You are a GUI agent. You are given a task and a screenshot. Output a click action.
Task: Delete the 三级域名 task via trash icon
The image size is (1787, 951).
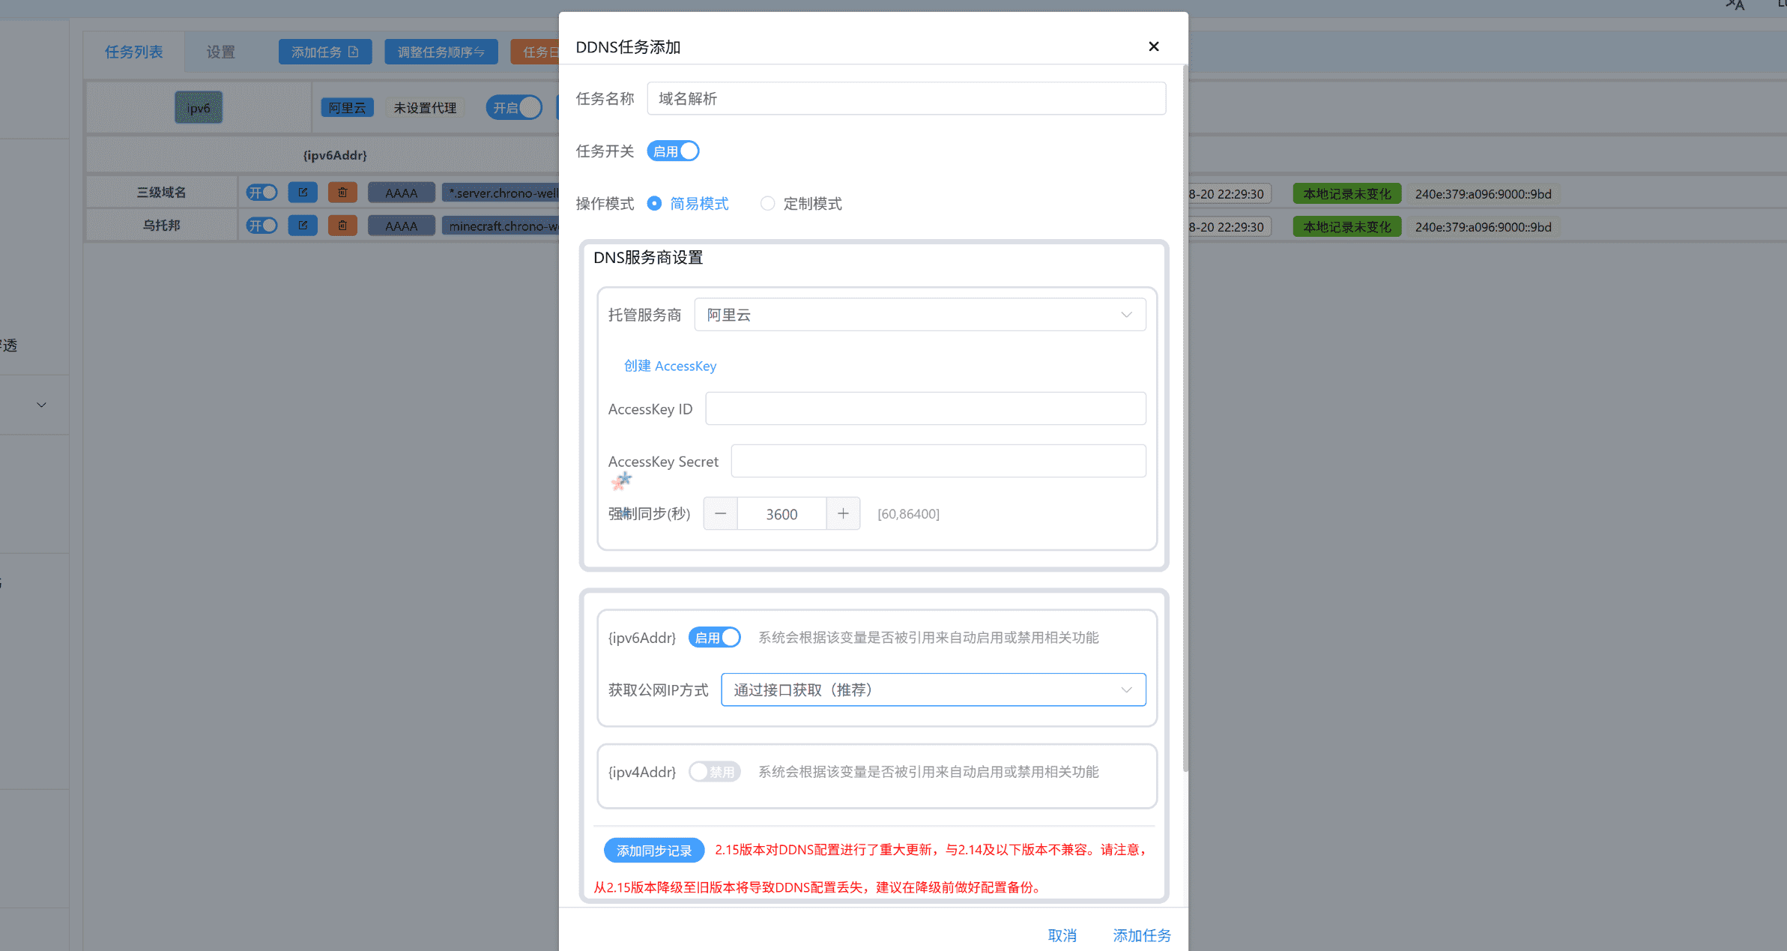(x=342, y=193)
